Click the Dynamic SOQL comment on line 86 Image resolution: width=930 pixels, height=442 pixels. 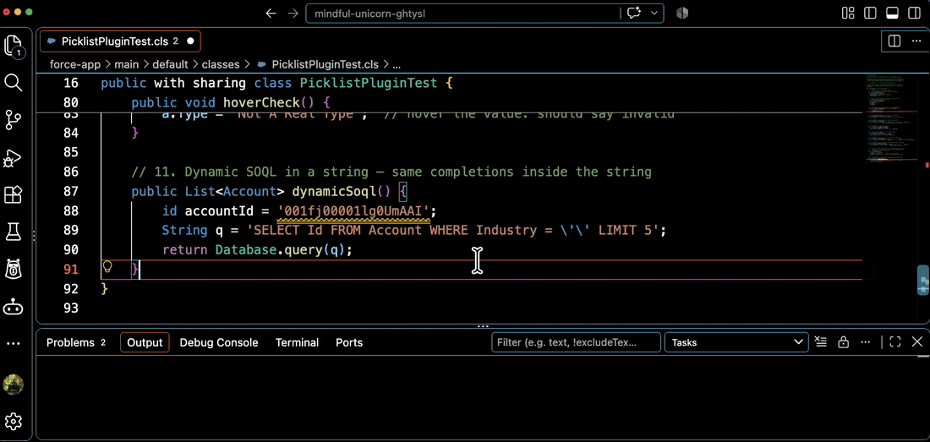[391, 172]
